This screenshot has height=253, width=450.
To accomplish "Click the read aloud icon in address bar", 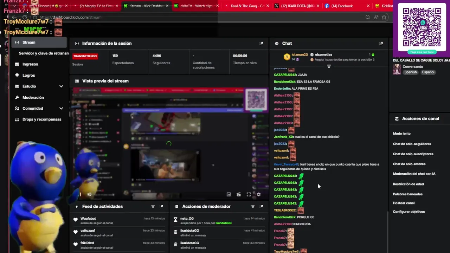I will [376, 17].
